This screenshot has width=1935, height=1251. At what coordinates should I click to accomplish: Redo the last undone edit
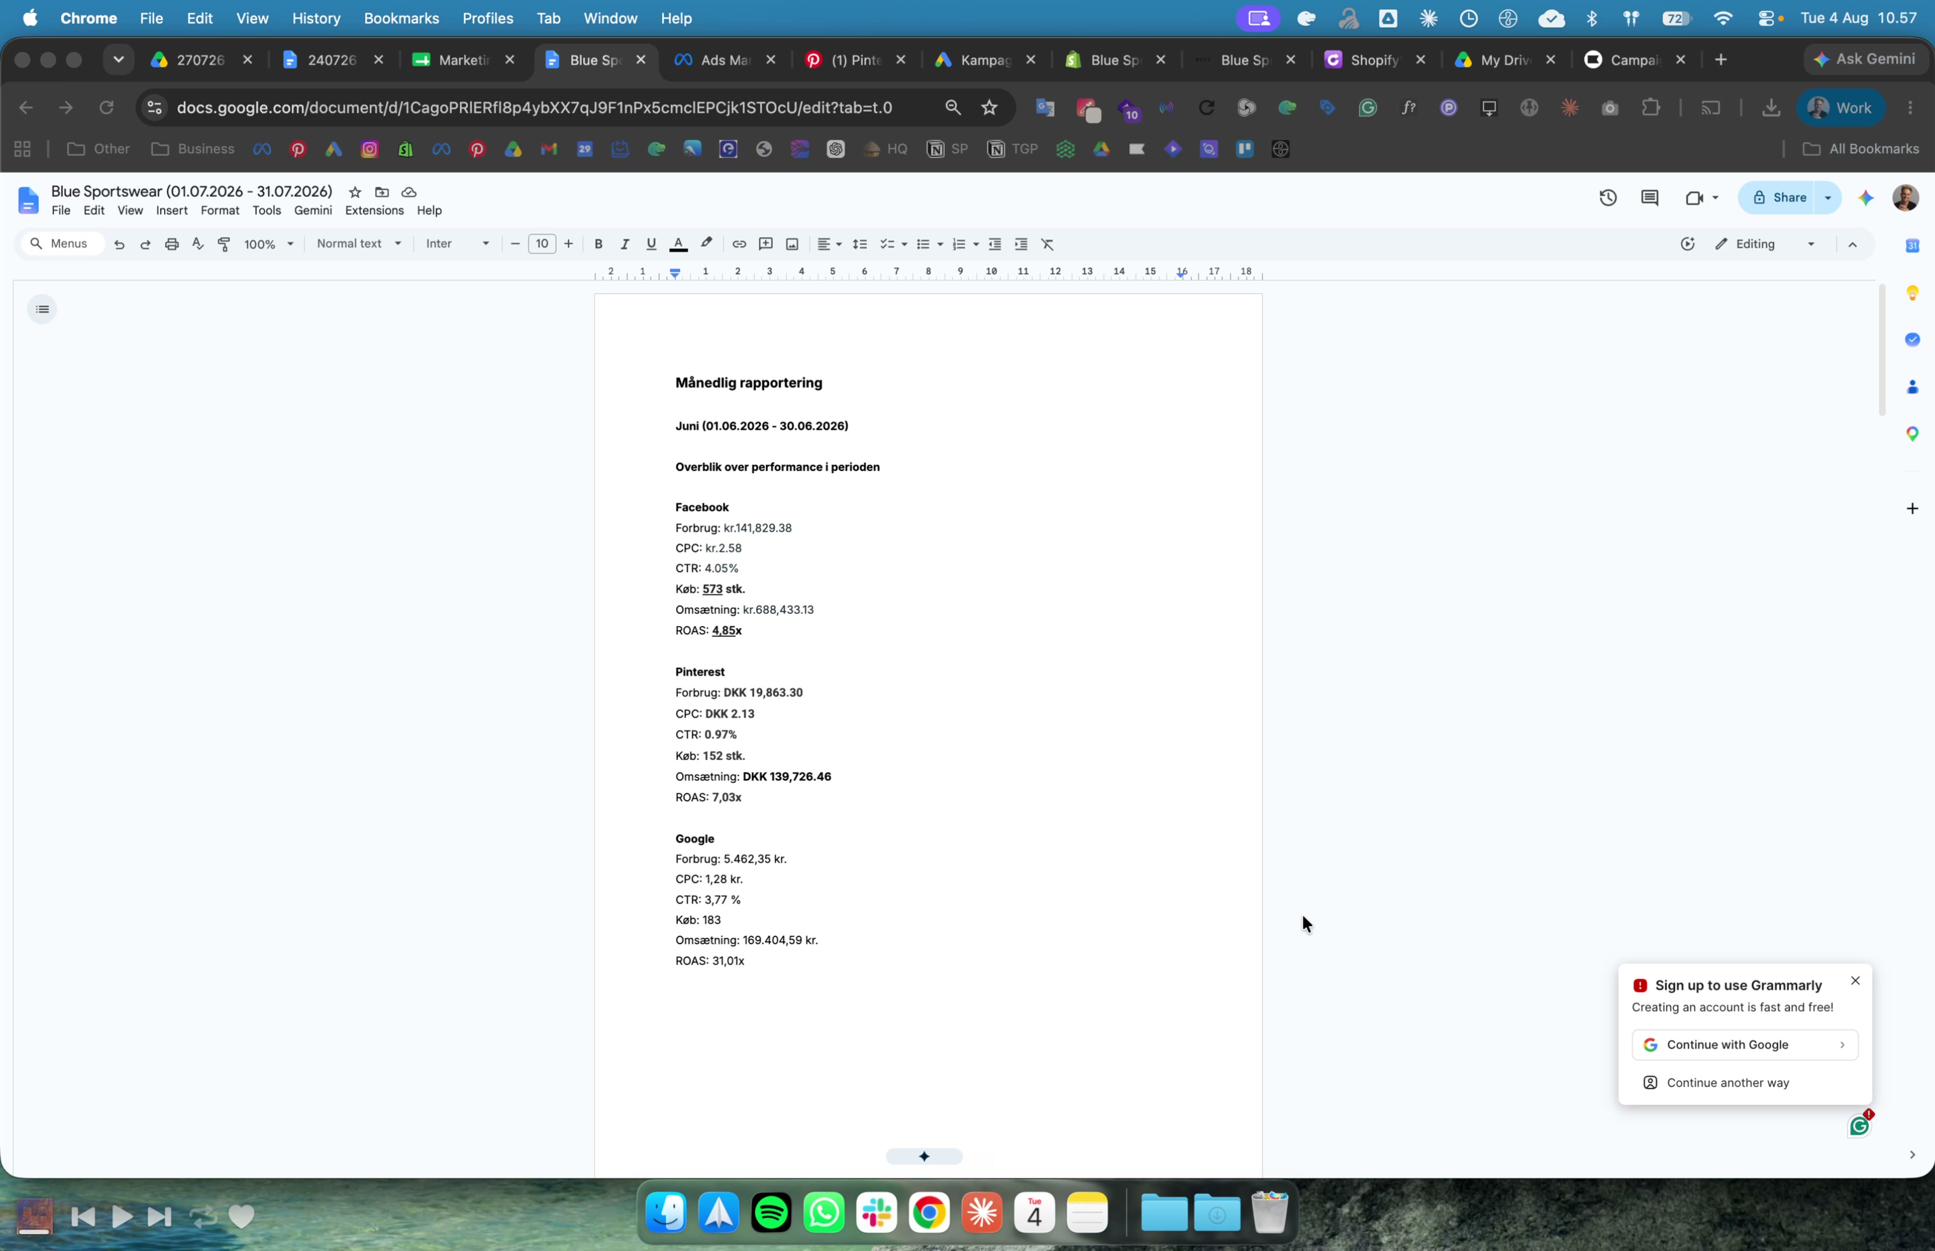pos(145,244)
